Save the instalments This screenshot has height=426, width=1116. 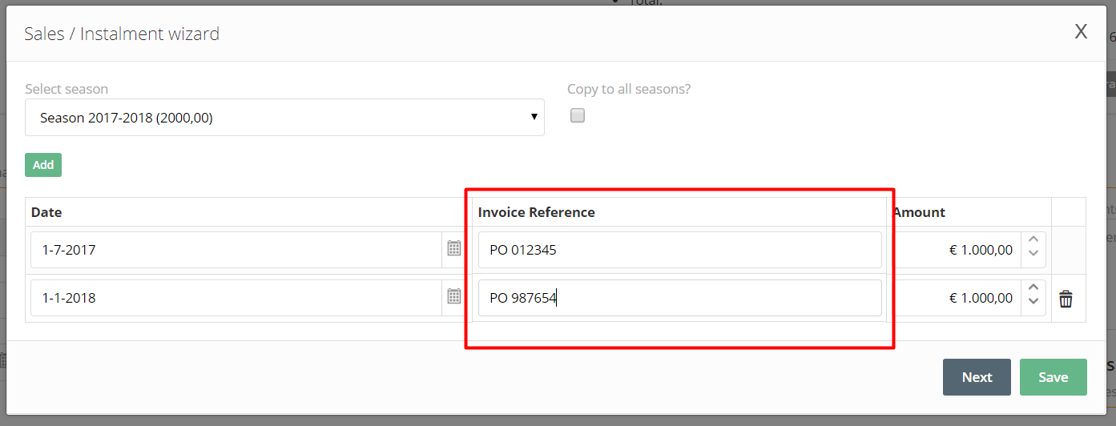tap(1053, 377)
